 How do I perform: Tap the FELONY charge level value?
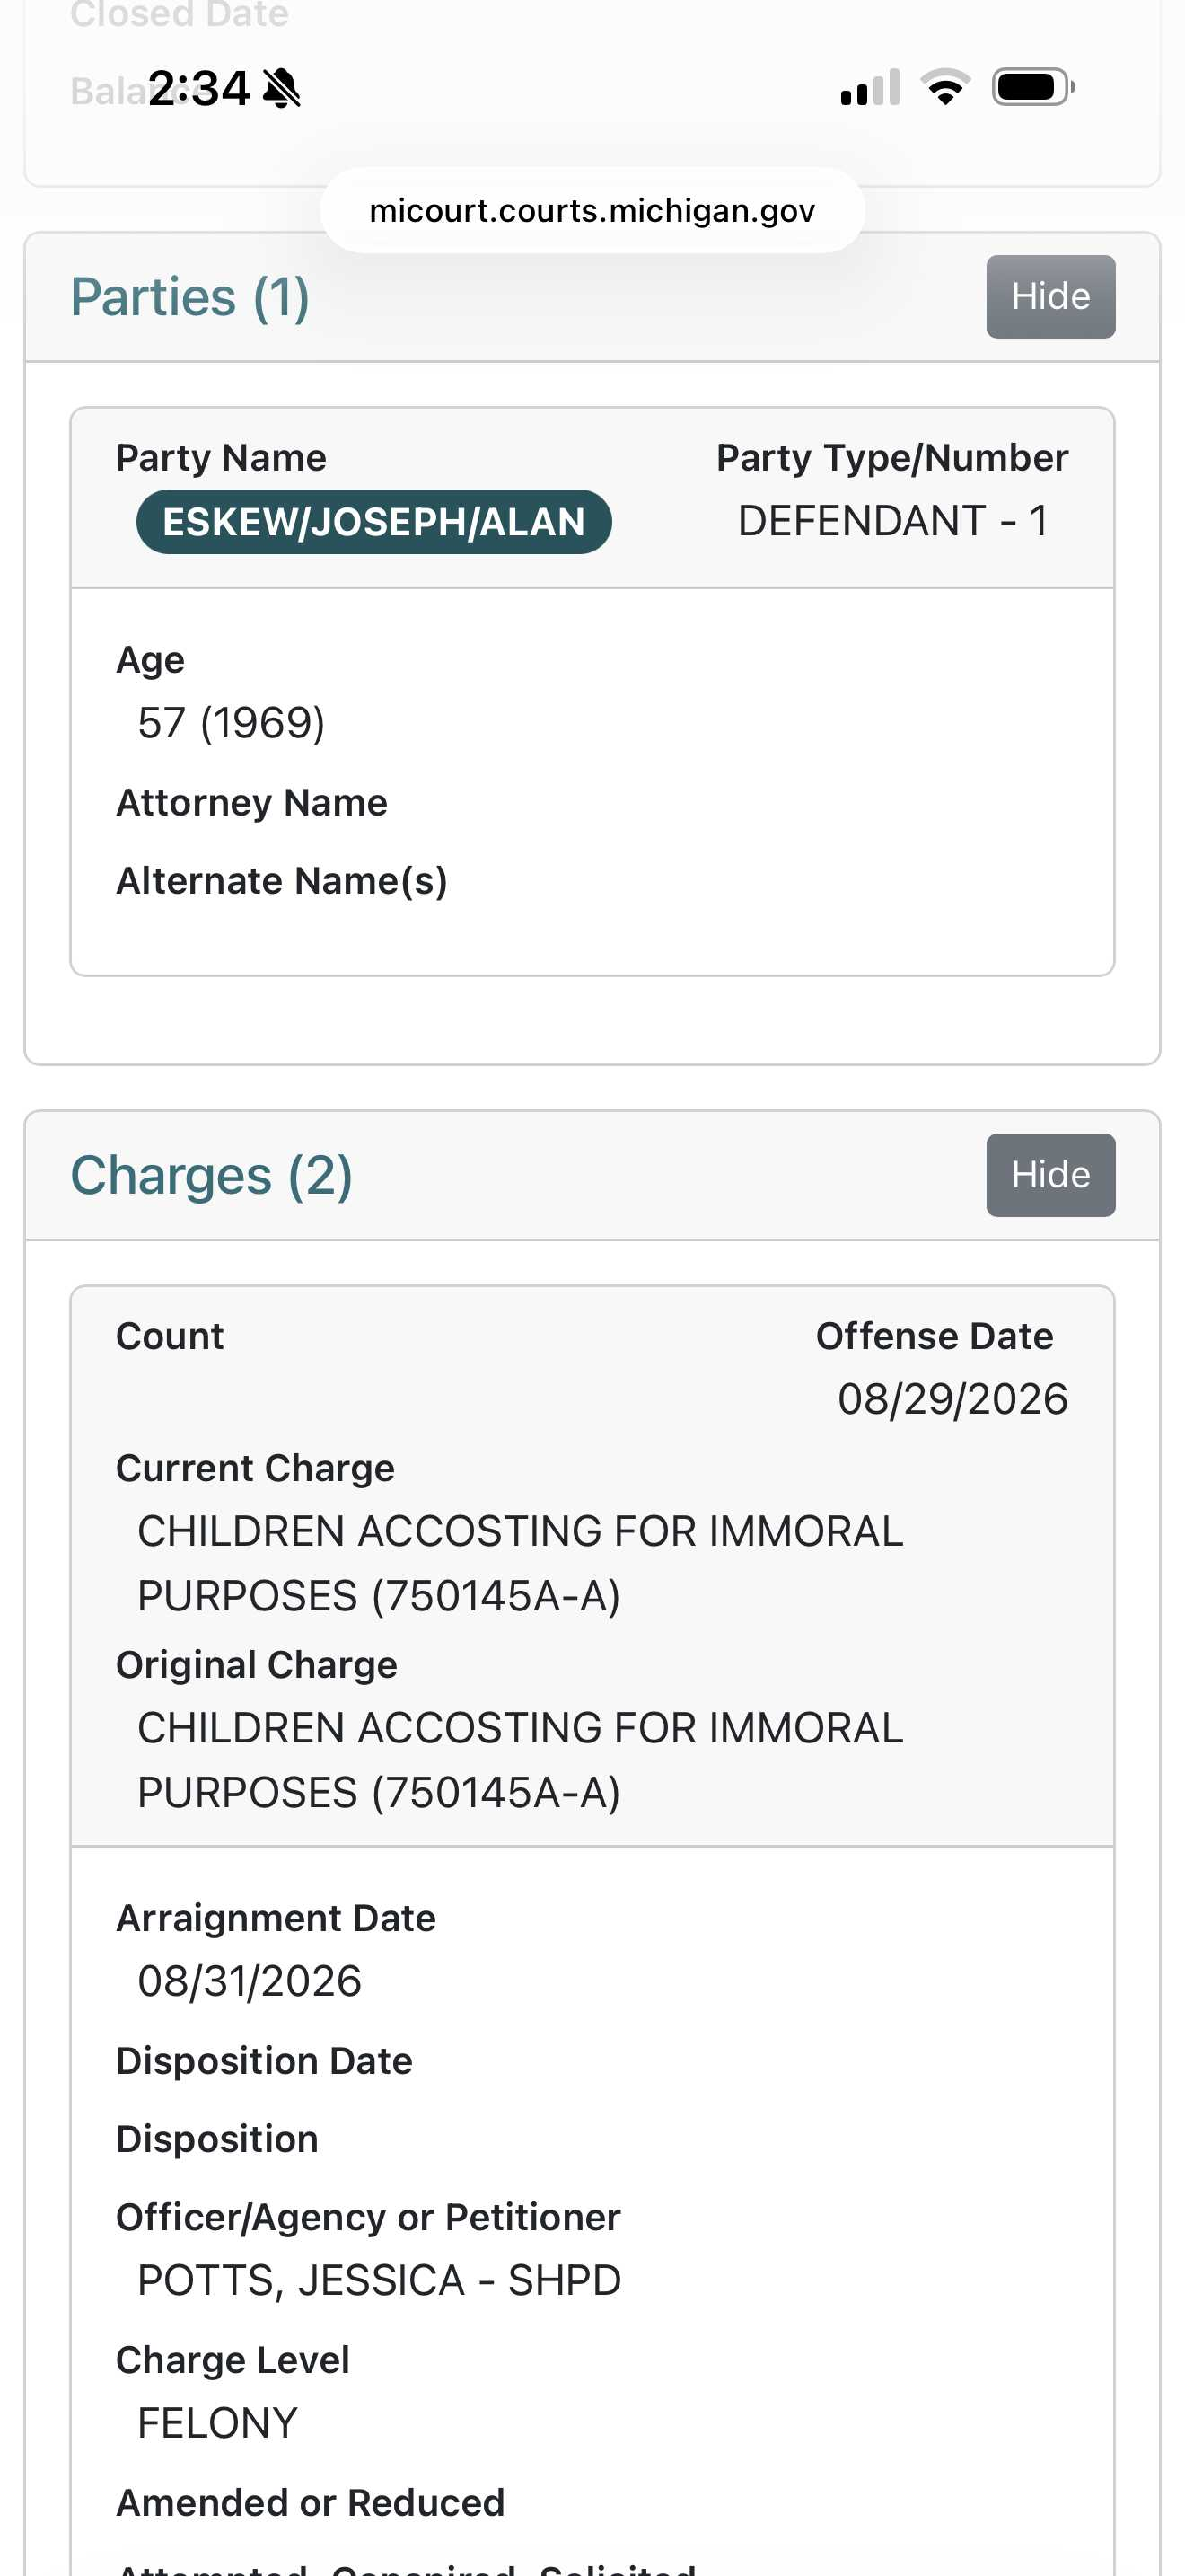[218, 2422]
